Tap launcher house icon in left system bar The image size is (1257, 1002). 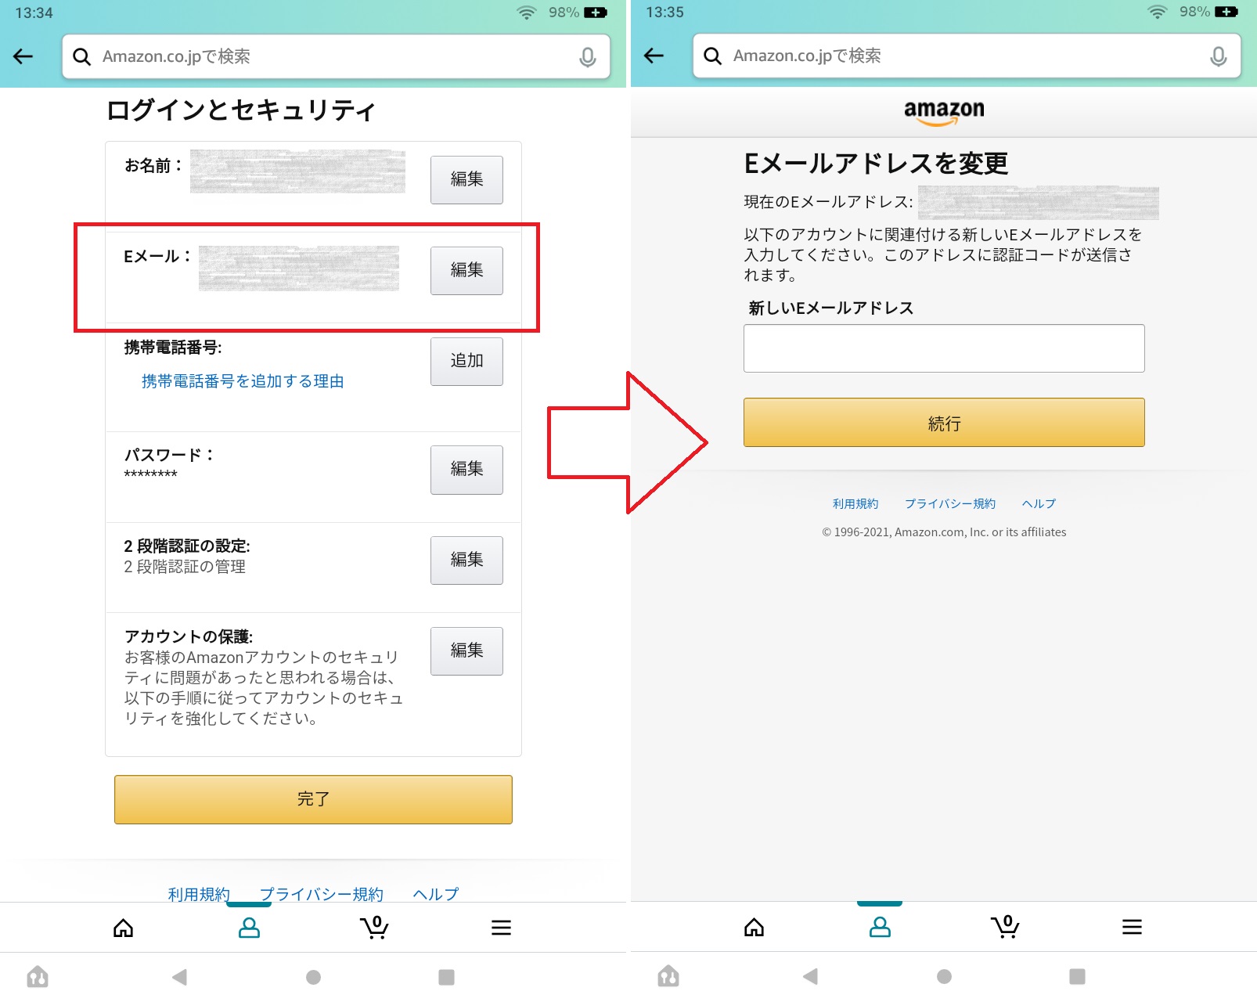click(x=38, y=976)
